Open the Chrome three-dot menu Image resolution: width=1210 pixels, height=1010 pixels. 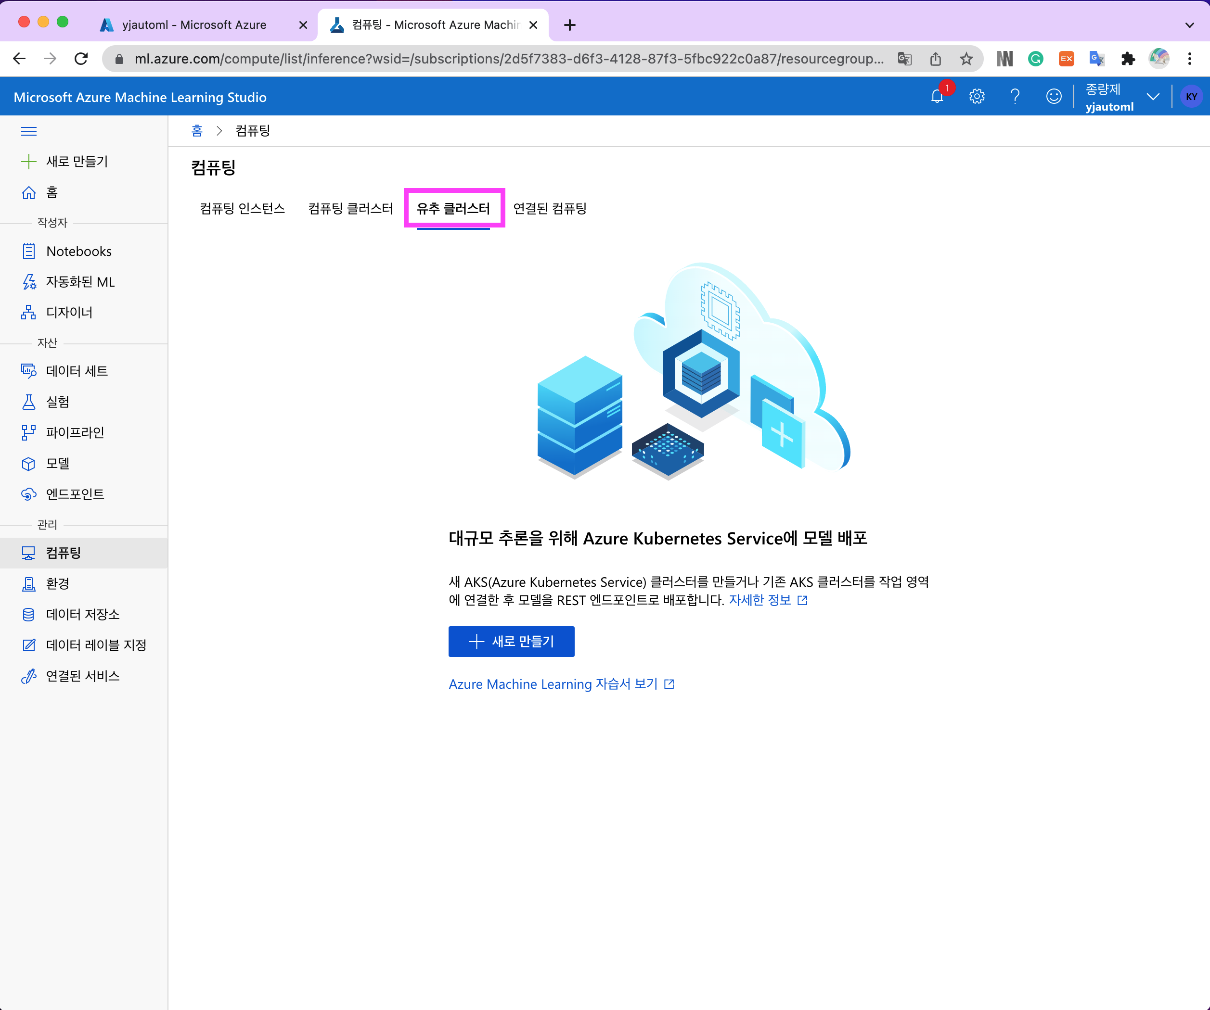[1189, 59]
